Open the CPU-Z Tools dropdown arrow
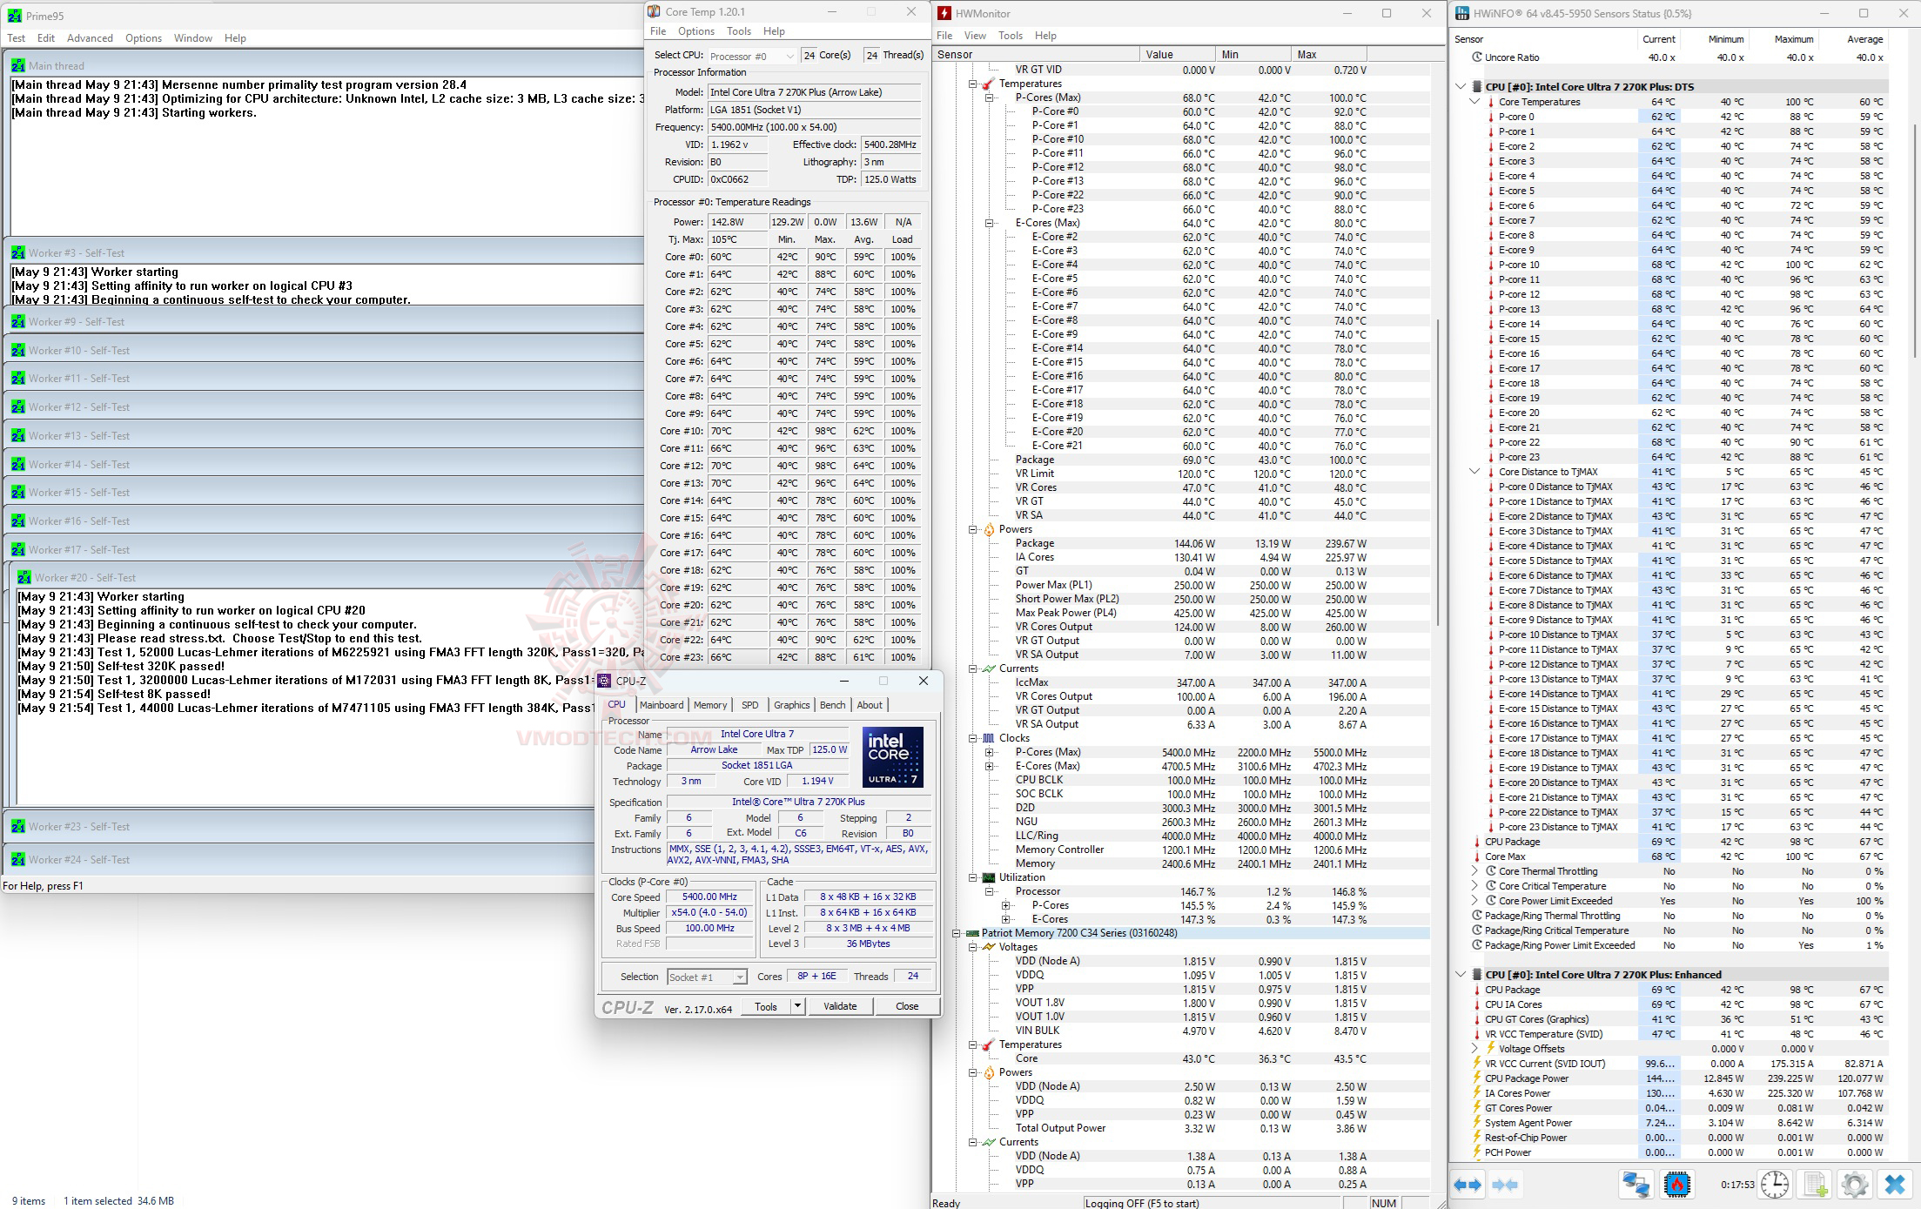 (x=797, y=1006)
